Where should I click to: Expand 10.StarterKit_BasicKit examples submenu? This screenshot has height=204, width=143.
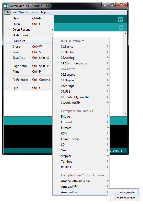click(81, 97)
